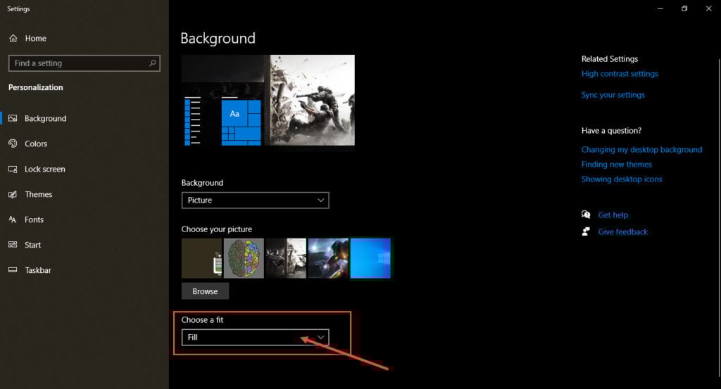Click the Fonts icon in sidebar
This screenshot has height=389, width=721.
(x=13, y=219)
